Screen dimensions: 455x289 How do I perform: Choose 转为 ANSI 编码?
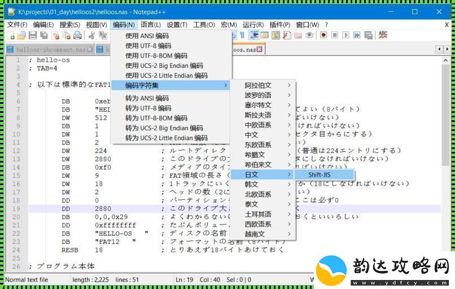[171, 98]
